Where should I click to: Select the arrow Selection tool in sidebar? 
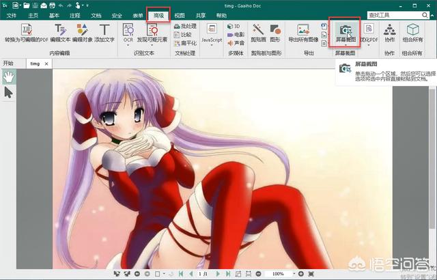(9, 92)
